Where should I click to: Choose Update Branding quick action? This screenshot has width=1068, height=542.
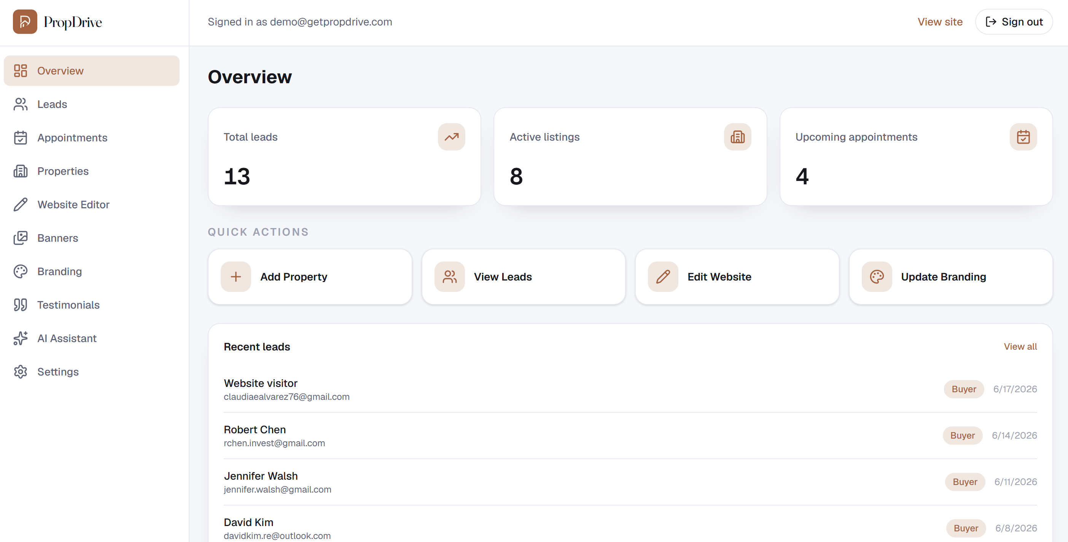click(x=951, y=277)
